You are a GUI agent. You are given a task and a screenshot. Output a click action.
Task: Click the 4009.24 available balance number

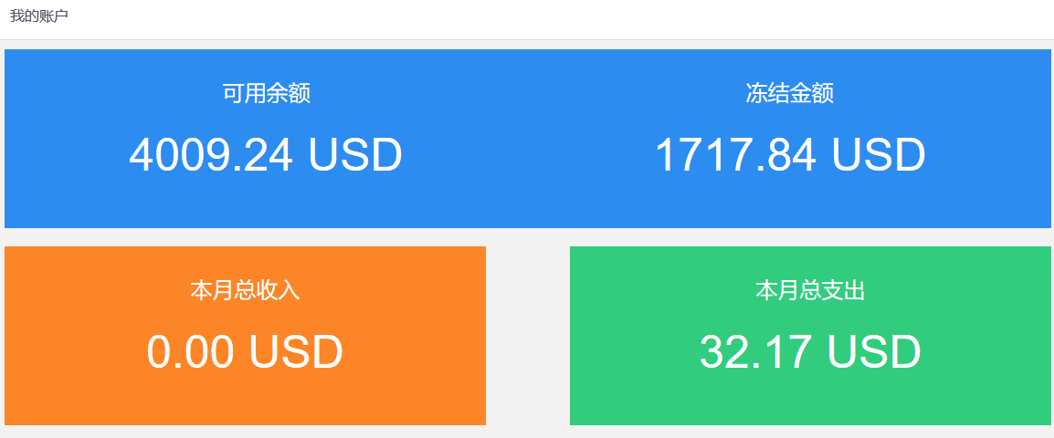pyautogui.click(x=211, y=154)
